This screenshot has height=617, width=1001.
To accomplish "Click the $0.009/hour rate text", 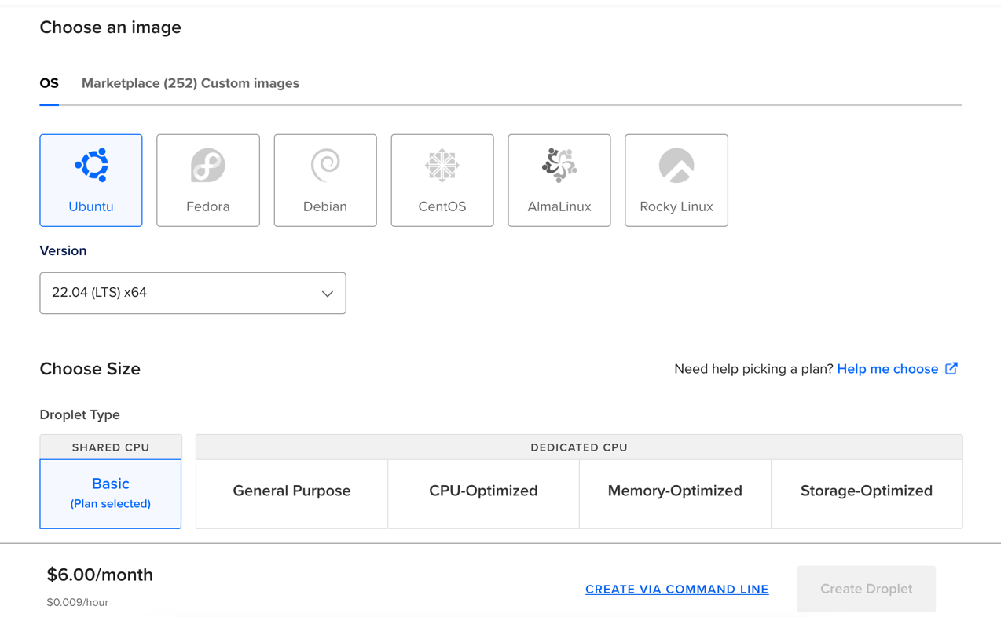I will [x=78, y=602].
